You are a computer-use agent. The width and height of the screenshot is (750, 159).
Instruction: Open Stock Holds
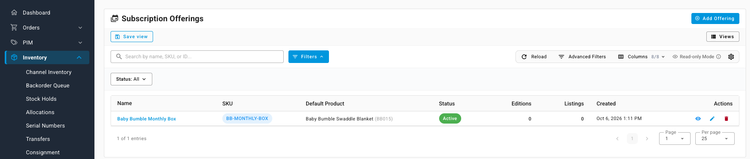pyautogui.click(x=41, y=99)
